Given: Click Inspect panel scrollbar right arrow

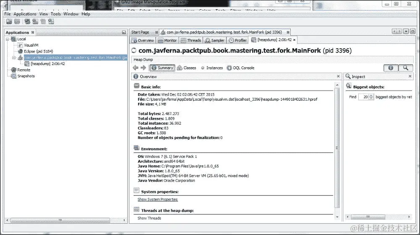Looking at the screenshot, I should click(x=409, y=217).
